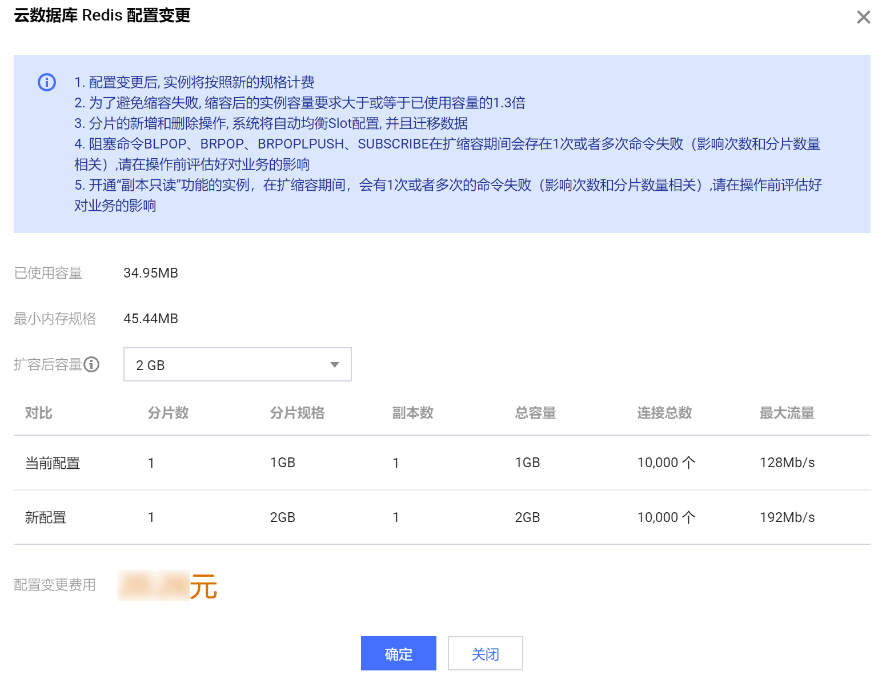
Task: Close the Redis configuration change dialog
Action: (x=863, y=17)
